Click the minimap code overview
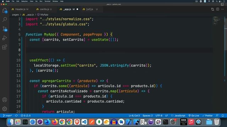This screenshot has height=127, width=227. click(x=216, y=21)
